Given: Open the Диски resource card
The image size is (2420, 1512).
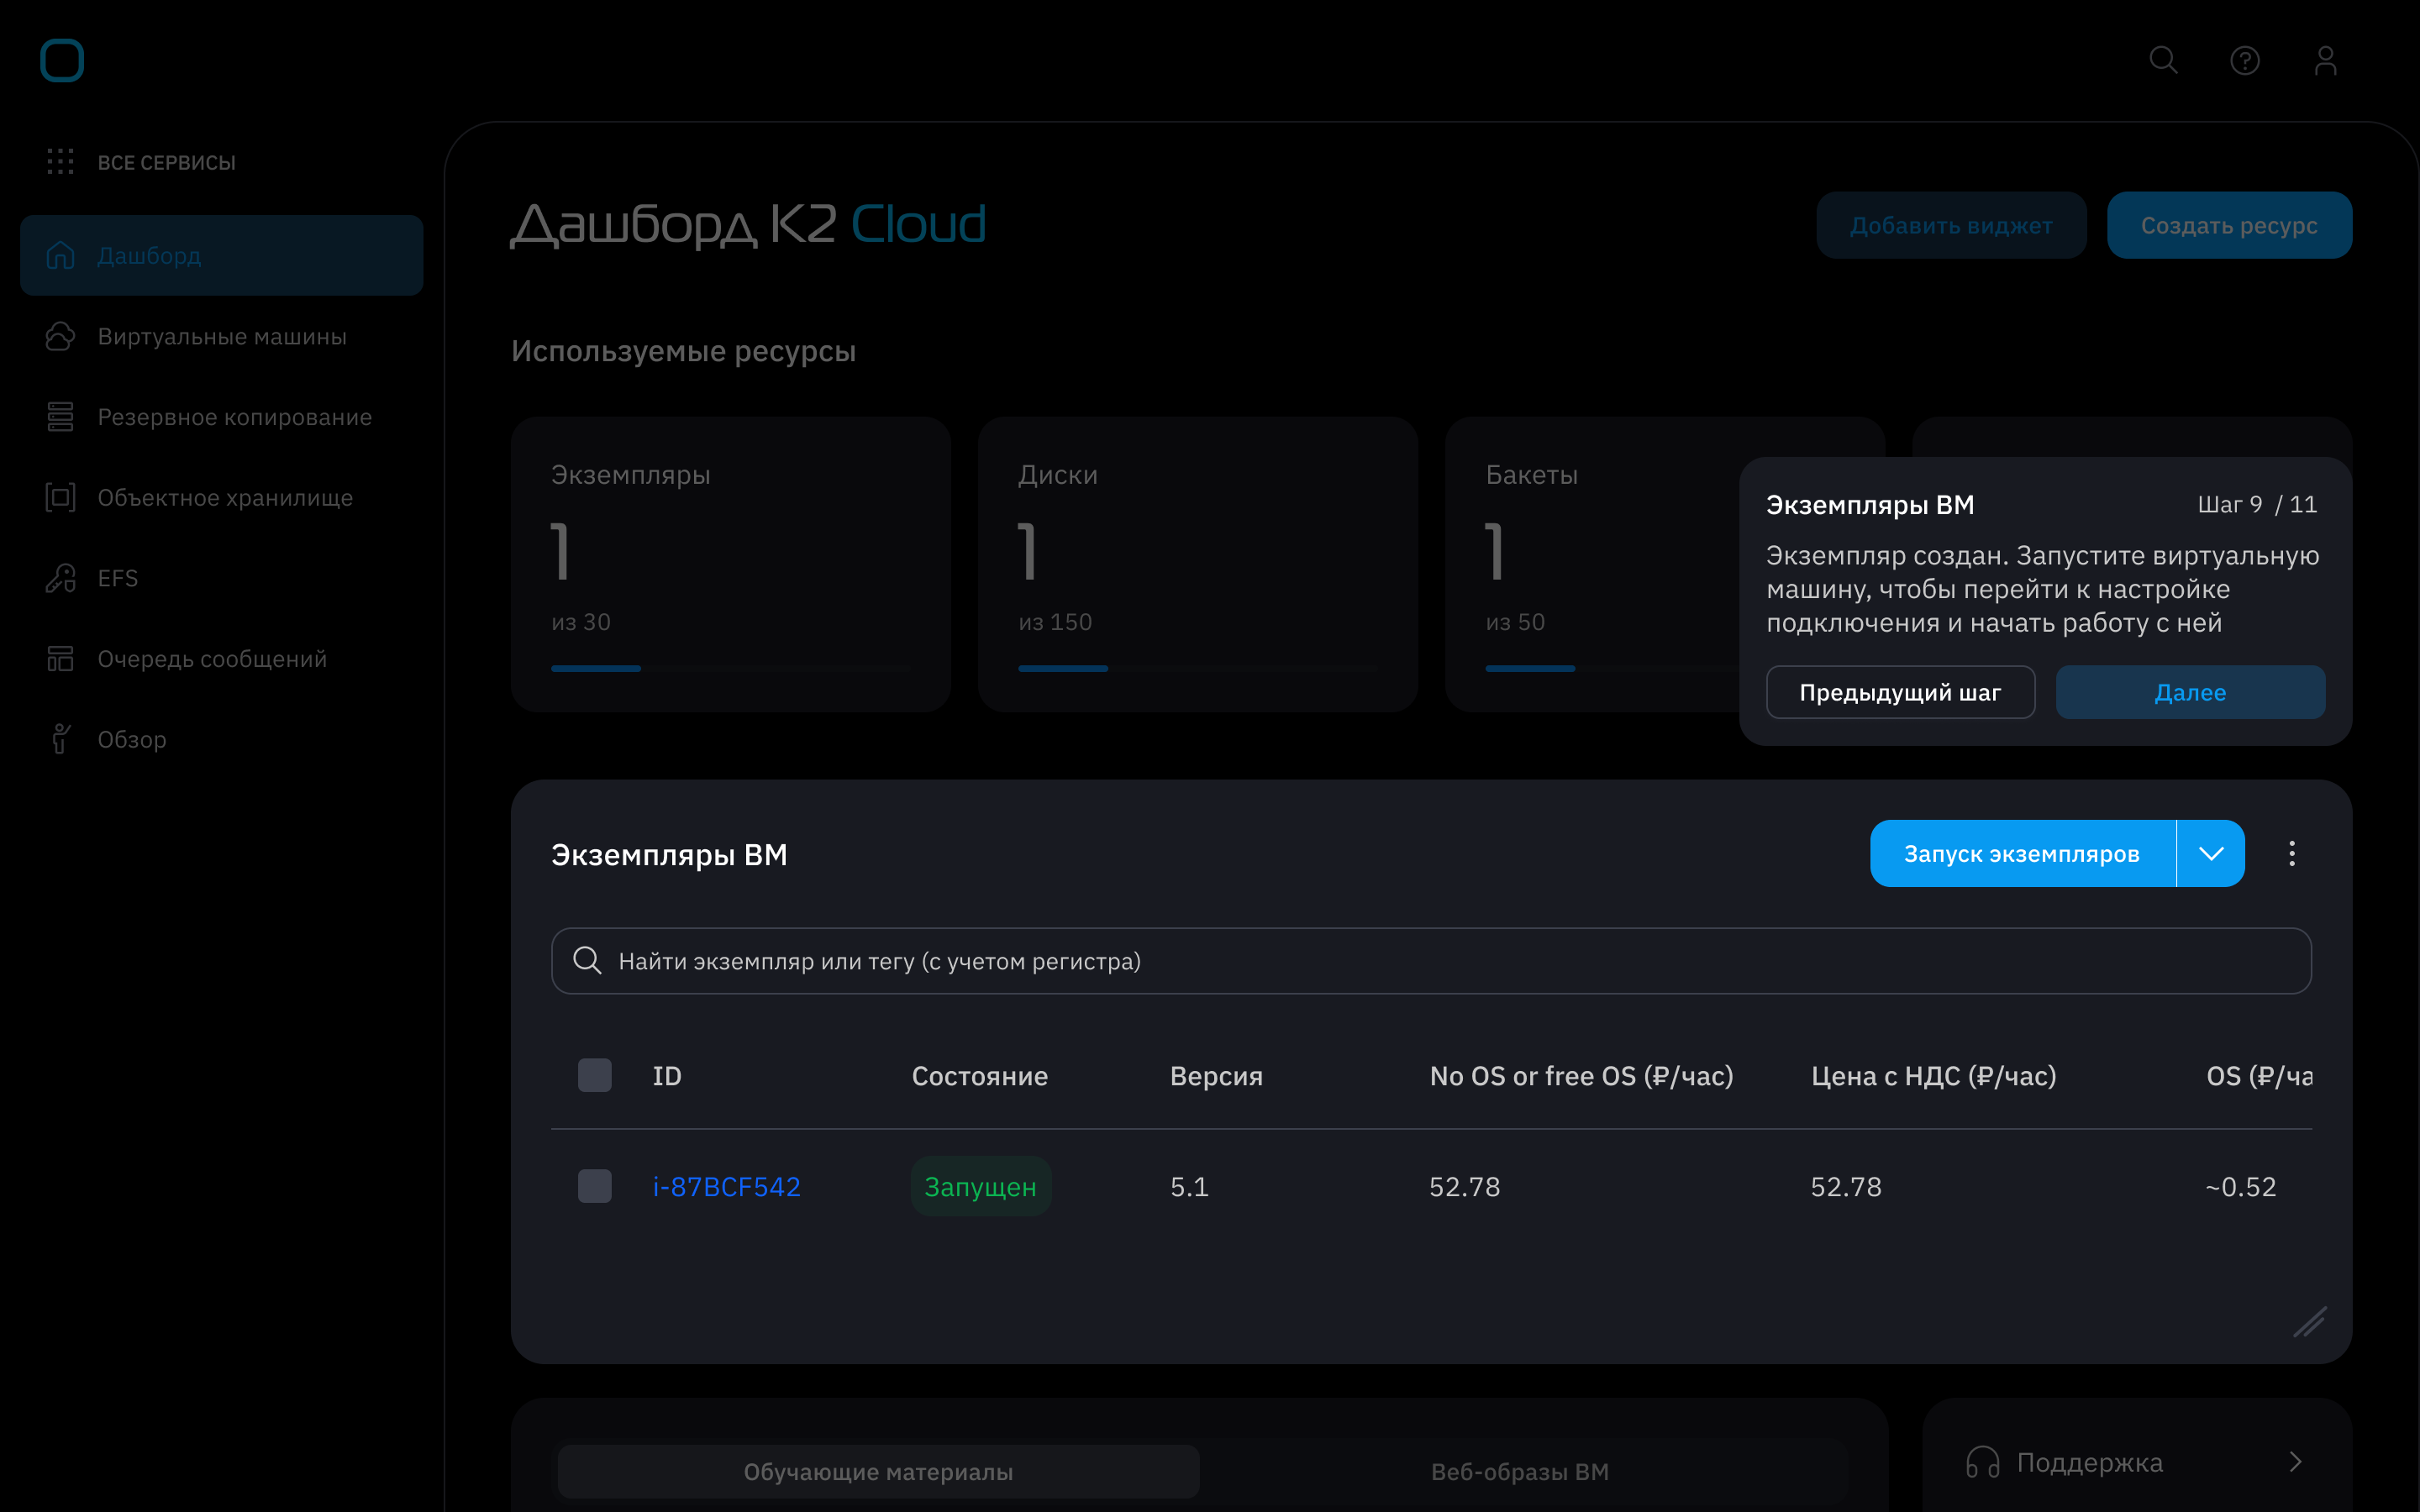Looking at the screenshot, I should point(1198,564).
